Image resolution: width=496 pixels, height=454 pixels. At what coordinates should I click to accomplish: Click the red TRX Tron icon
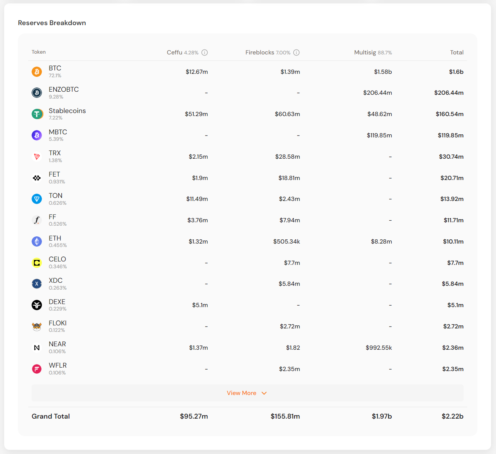tap(37, 156)
